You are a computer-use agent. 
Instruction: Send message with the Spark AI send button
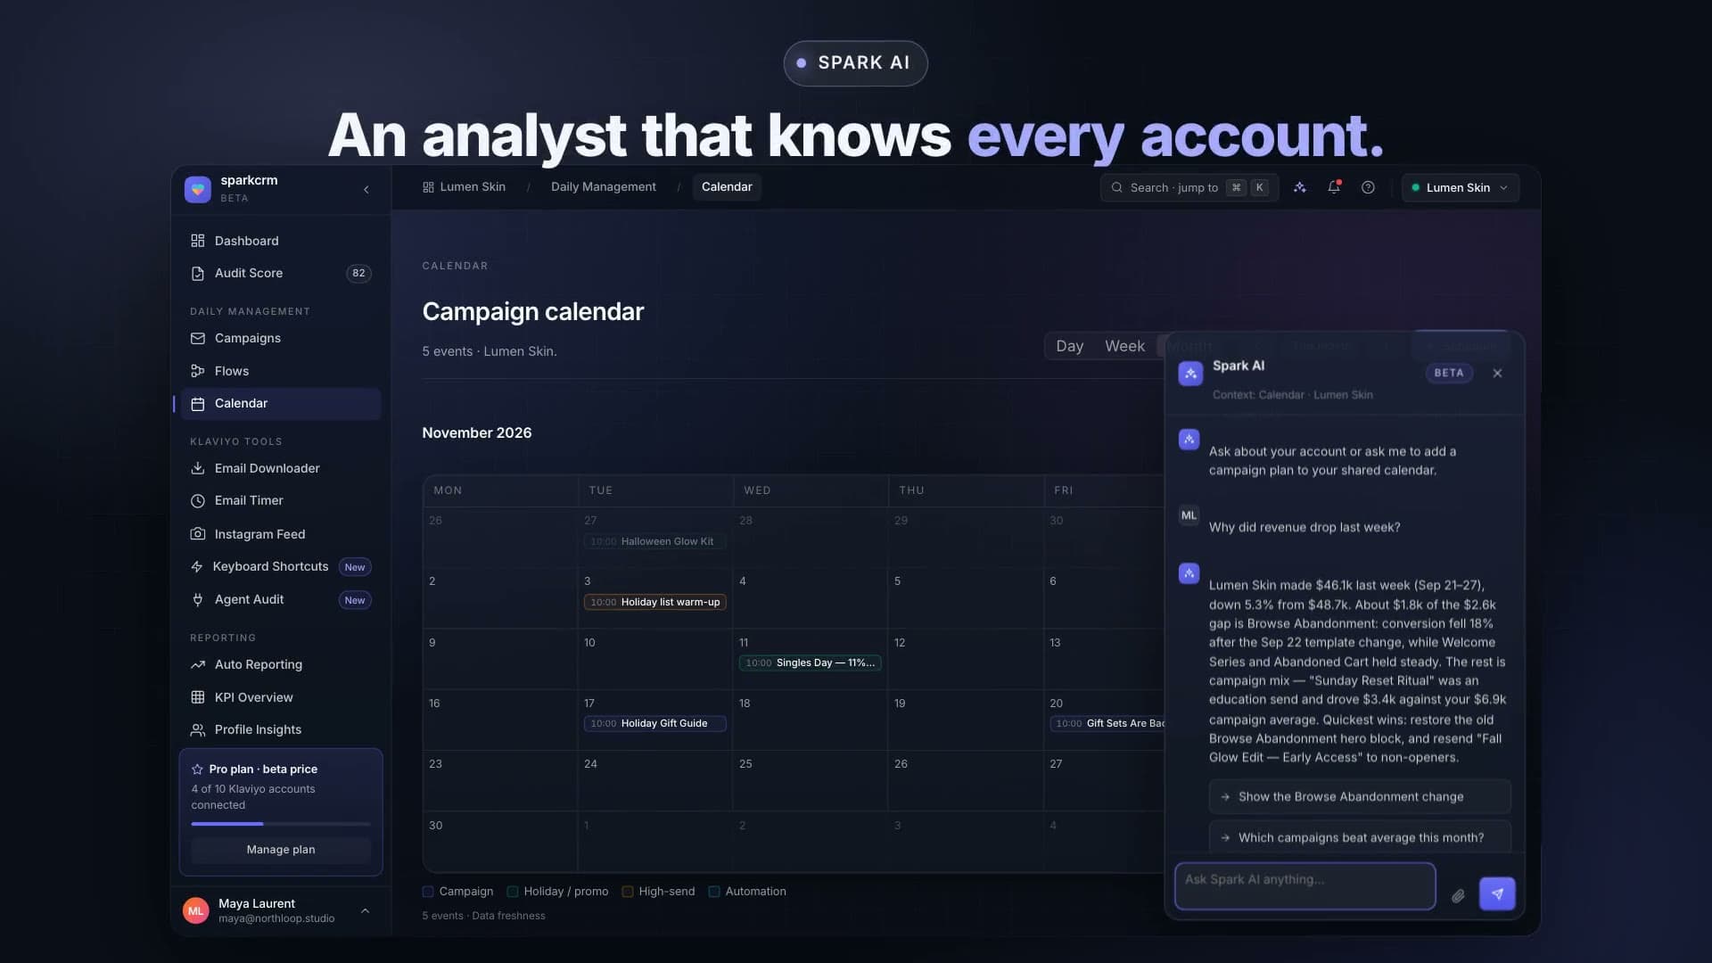pos(1497,893)
